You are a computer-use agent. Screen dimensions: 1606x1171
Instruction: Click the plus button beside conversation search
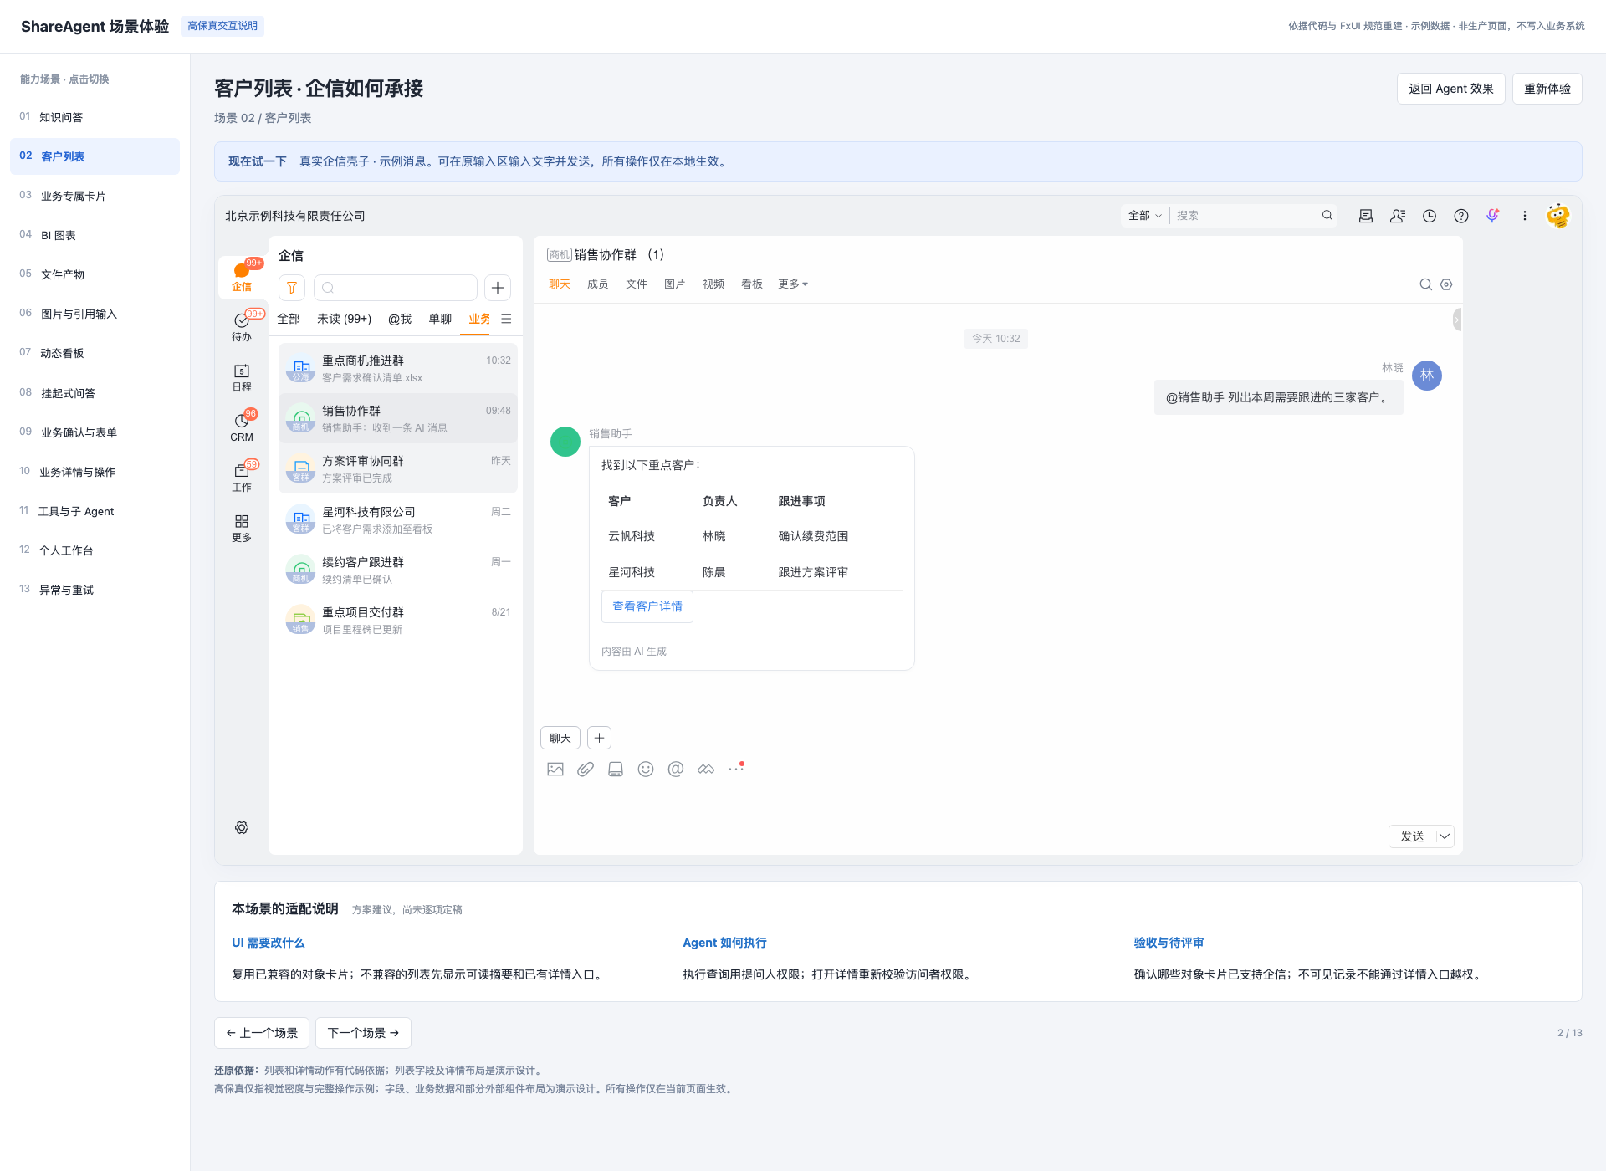tap(498, 288)
